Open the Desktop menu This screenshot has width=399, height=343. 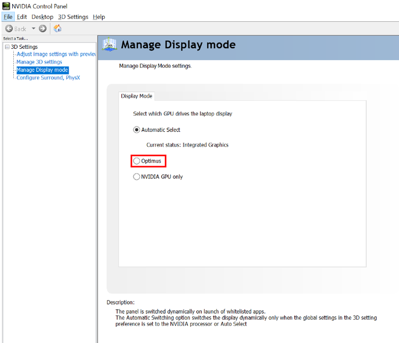(42, 17)
